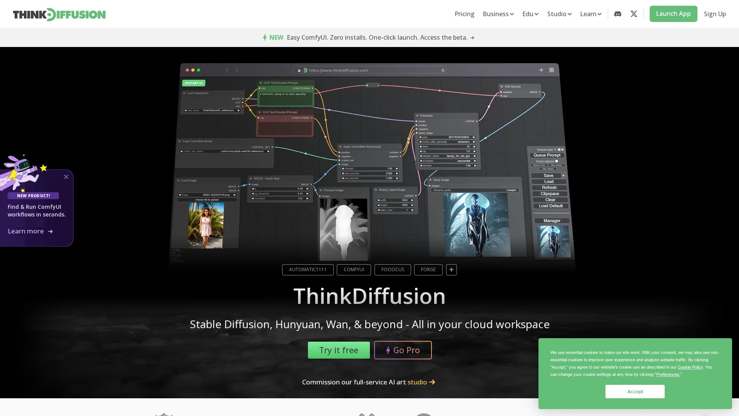Expand the Edu dropdown menu
This screenshot has height=416, width=739.
[x=530, y=14]
